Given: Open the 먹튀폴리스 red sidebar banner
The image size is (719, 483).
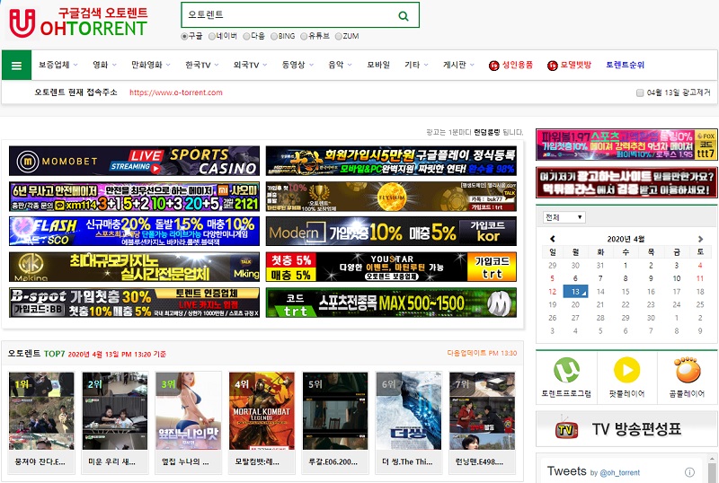Looking at the screenshot, I should tap(626, 182).
